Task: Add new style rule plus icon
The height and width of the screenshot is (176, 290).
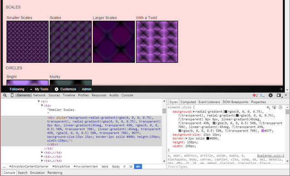Action: click(x=268, y=107)
